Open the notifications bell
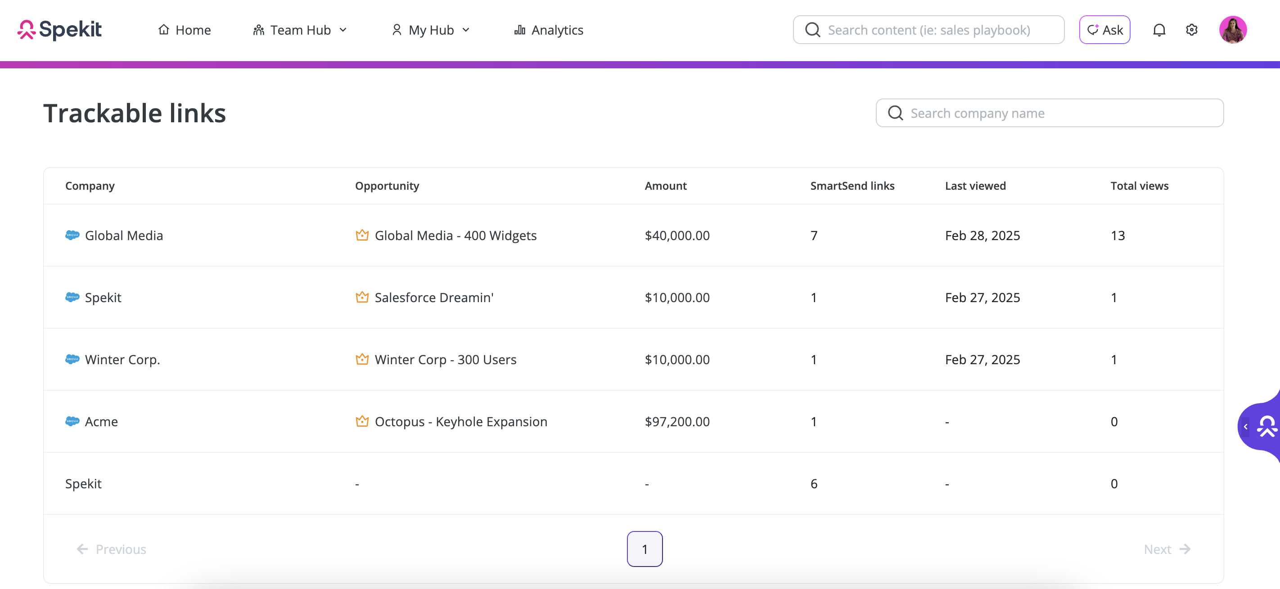1280x589 pixels. coord(1159,30)
